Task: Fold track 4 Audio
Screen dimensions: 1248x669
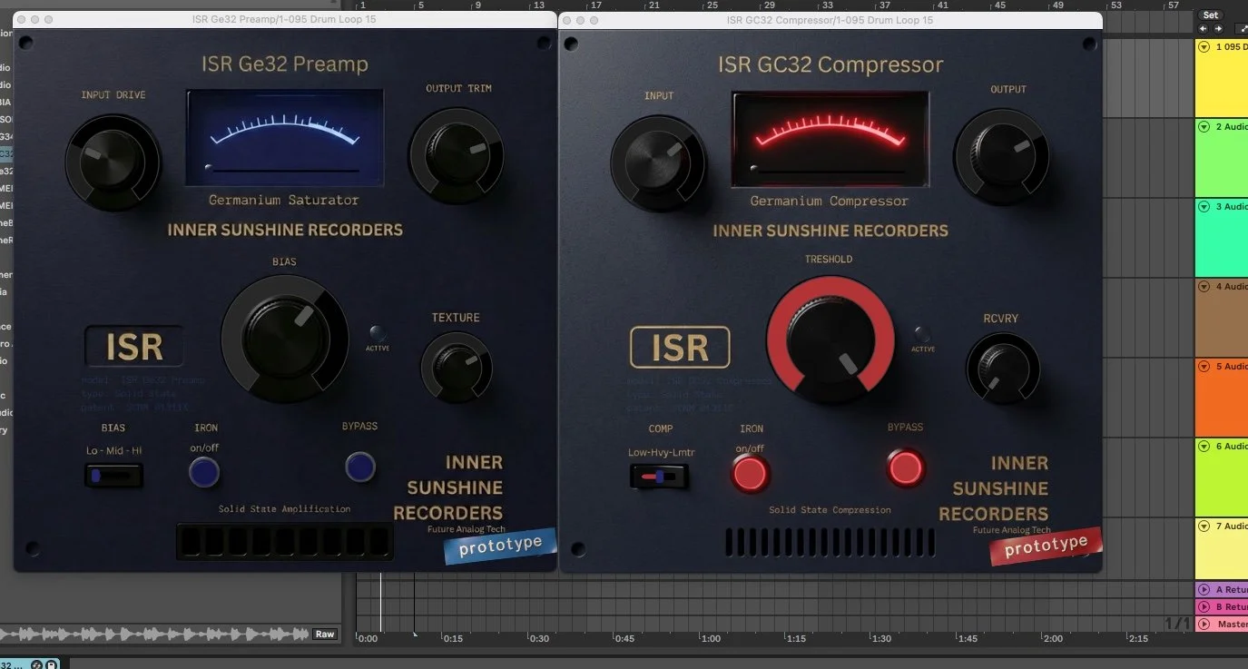Action: click(x=1204, y=287)
